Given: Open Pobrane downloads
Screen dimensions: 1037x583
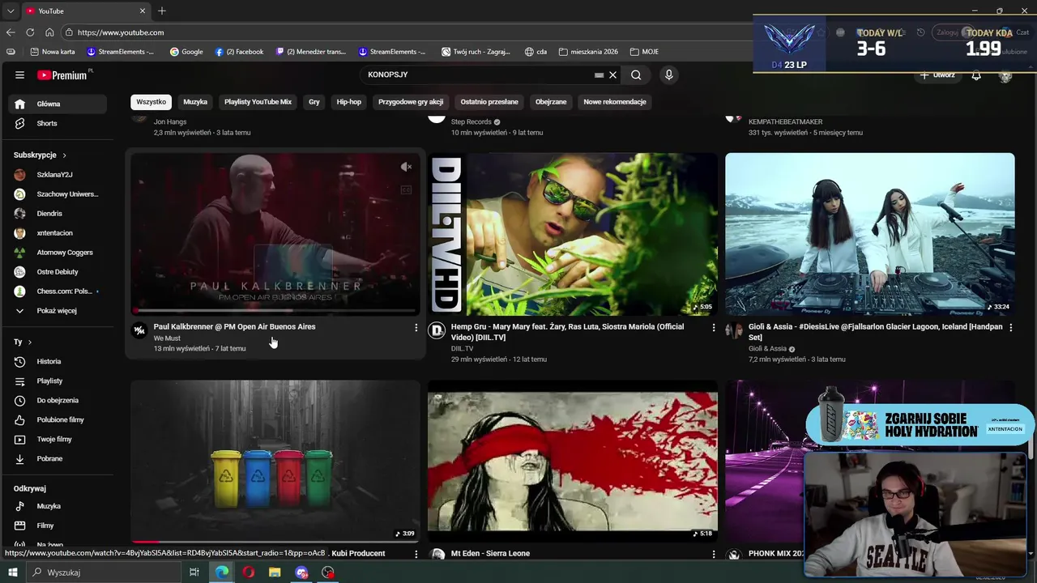Looking at the screenshot, I should (58, 458).
